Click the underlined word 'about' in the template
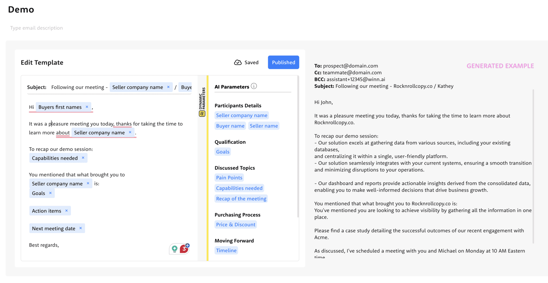 pos(63,133)
